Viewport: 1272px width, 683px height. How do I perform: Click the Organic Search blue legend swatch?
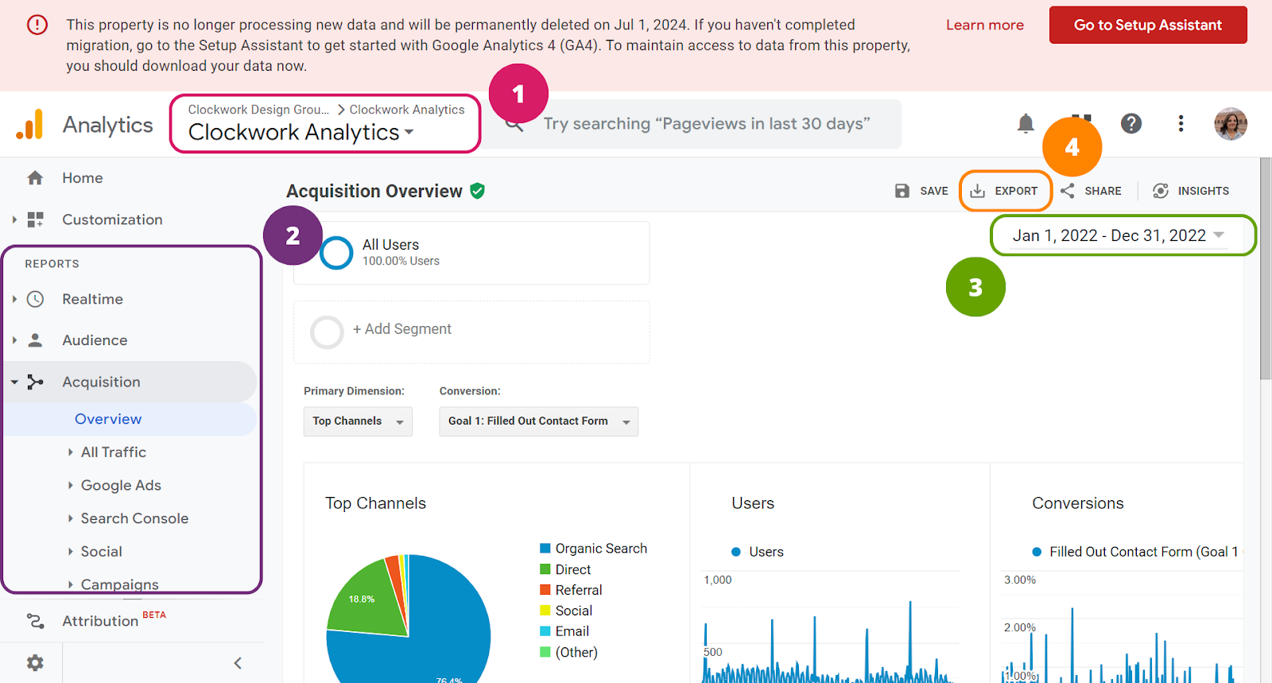click(545, 548)
